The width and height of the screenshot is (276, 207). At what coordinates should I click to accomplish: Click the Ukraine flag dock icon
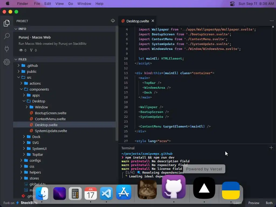[231, 191]
